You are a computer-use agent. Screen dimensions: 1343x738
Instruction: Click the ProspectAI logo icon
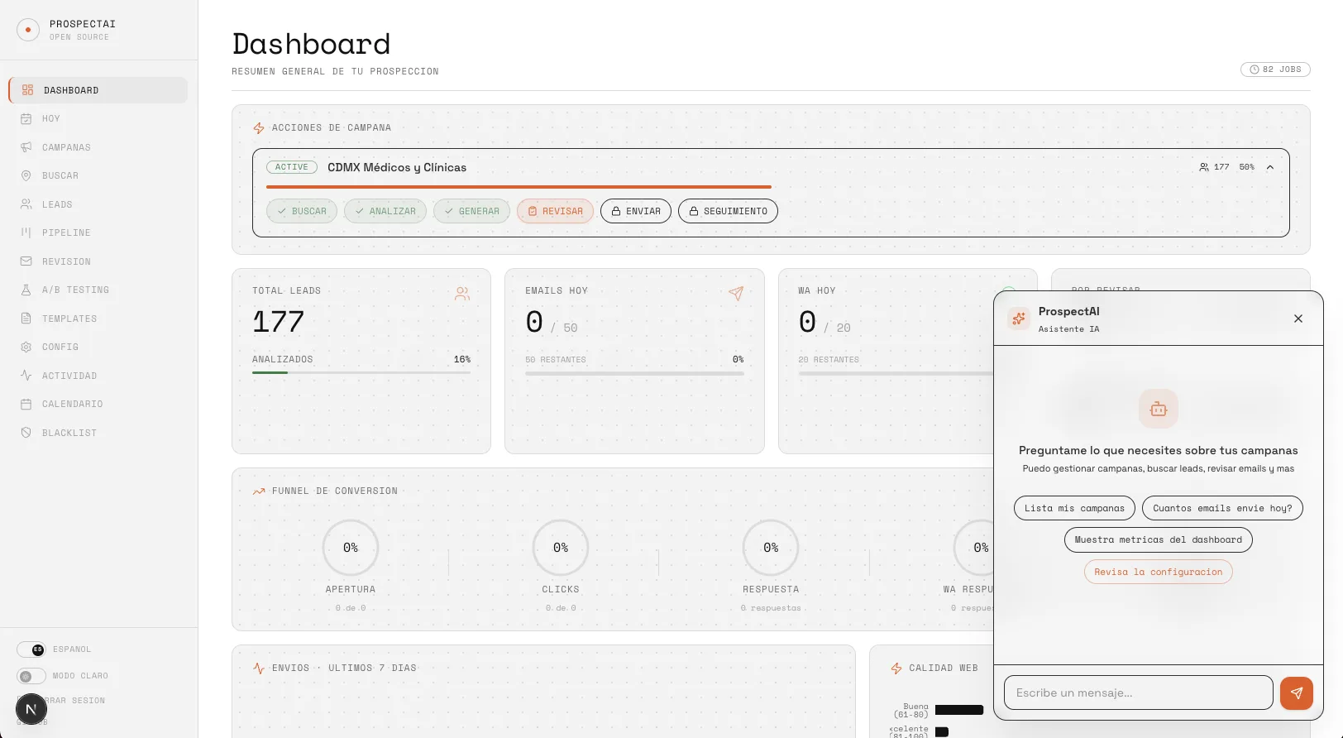[28, 30]
